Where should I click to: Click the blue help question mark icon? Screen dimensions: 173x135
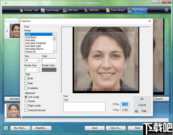[x=166, y=10]
